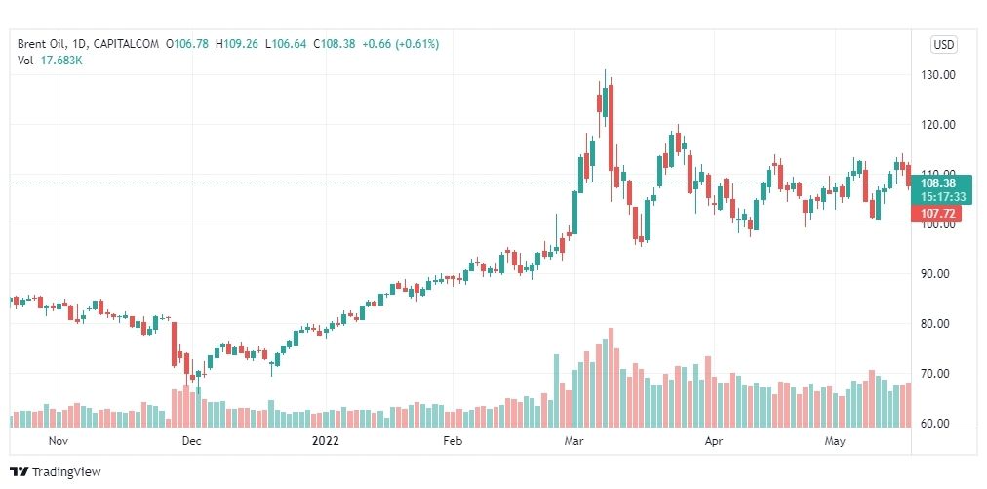Select the Feb time axis marker

click(453, 441)
